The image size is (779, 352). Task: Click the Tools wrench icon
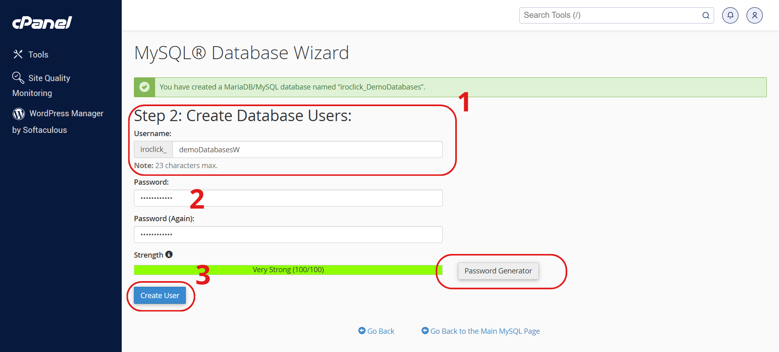point(18,54)
